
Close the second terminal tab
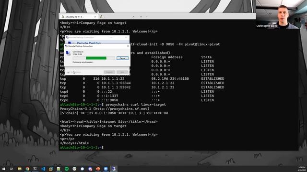(x=133, y=17)
